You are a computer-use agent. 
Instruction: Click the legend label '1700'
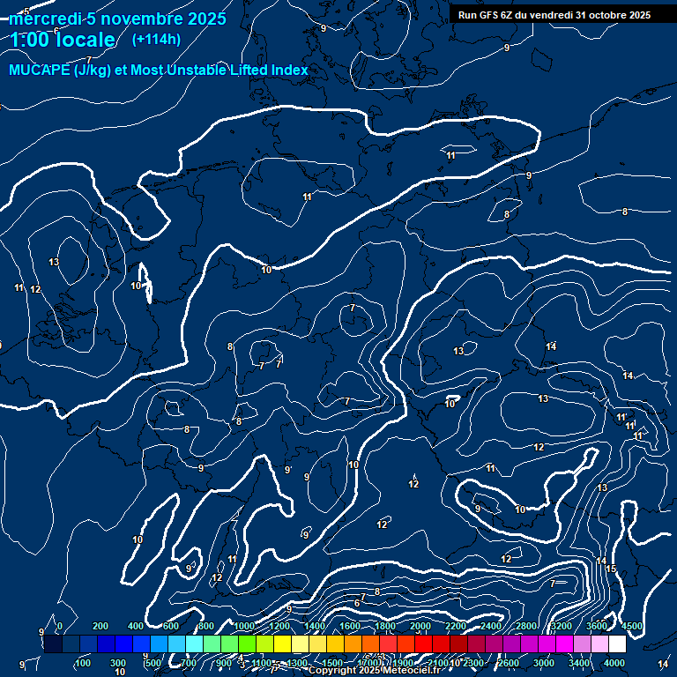coord(368,663)
